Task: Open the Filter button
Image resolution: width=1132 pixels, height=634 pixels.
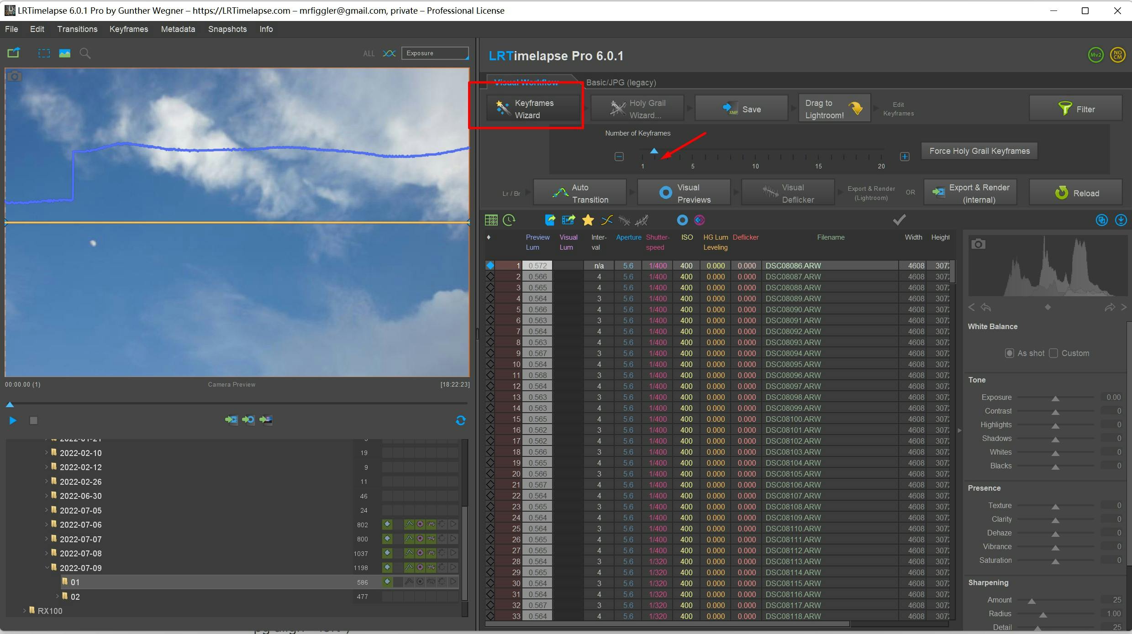Action: pyautogui.click(x=1076, y=109)
